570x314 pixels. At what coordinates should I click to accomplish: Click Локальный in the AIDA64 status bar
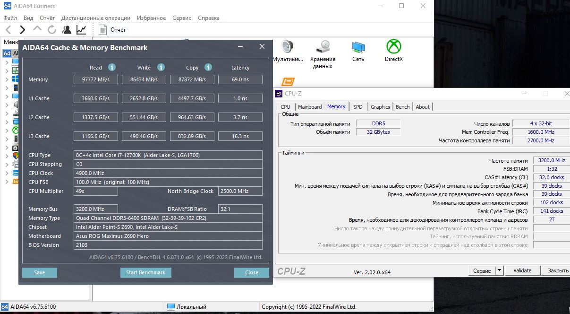point(191,307)
